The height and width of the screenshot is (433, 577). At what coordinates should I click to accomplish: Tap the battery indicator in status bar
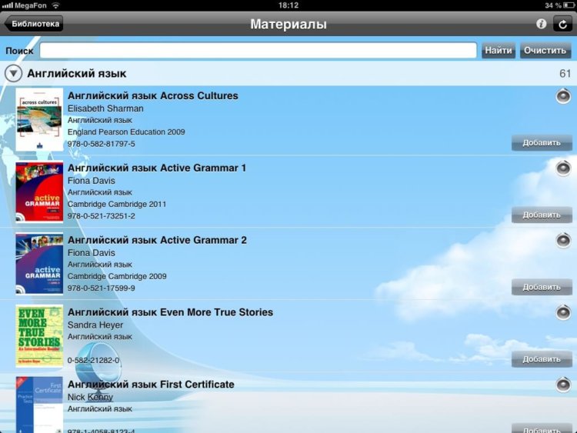(569, 5)
